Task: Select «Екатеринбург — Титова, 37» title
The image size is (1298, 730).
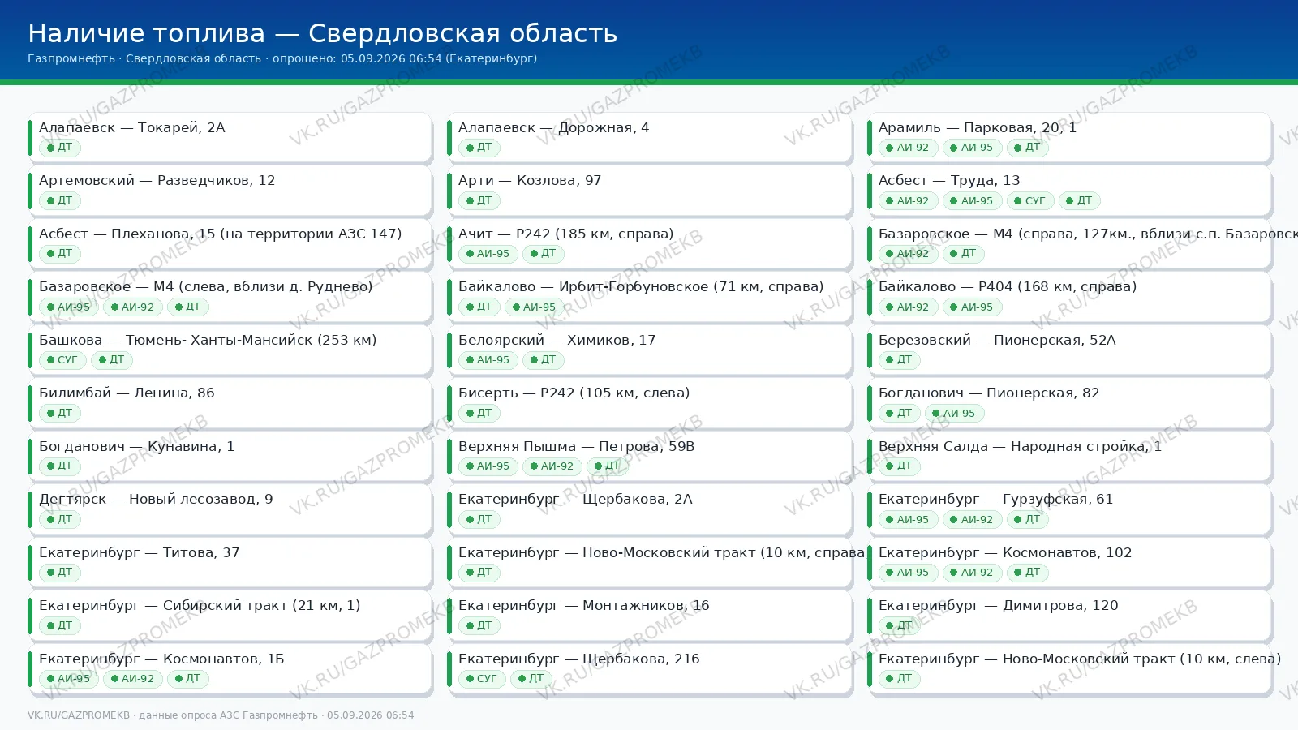Action: [x=140, y=552]
